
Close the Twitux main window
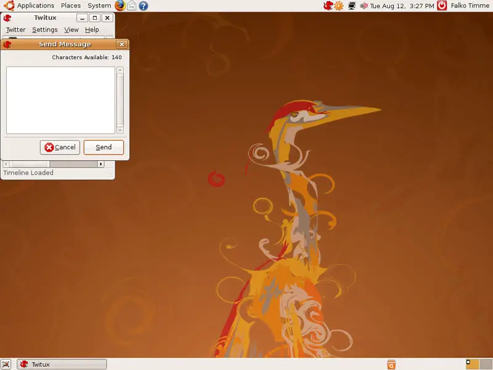(107, 18)
